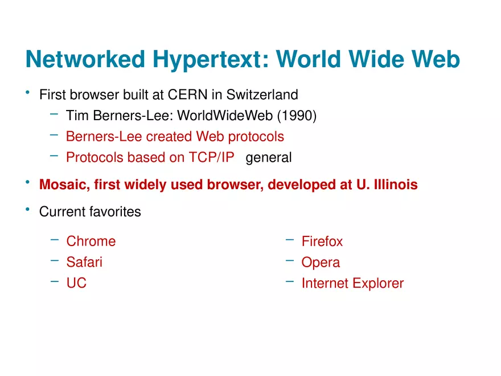Select the black word general
This screenshot has width=501, height=376.
tap(268, 158)
